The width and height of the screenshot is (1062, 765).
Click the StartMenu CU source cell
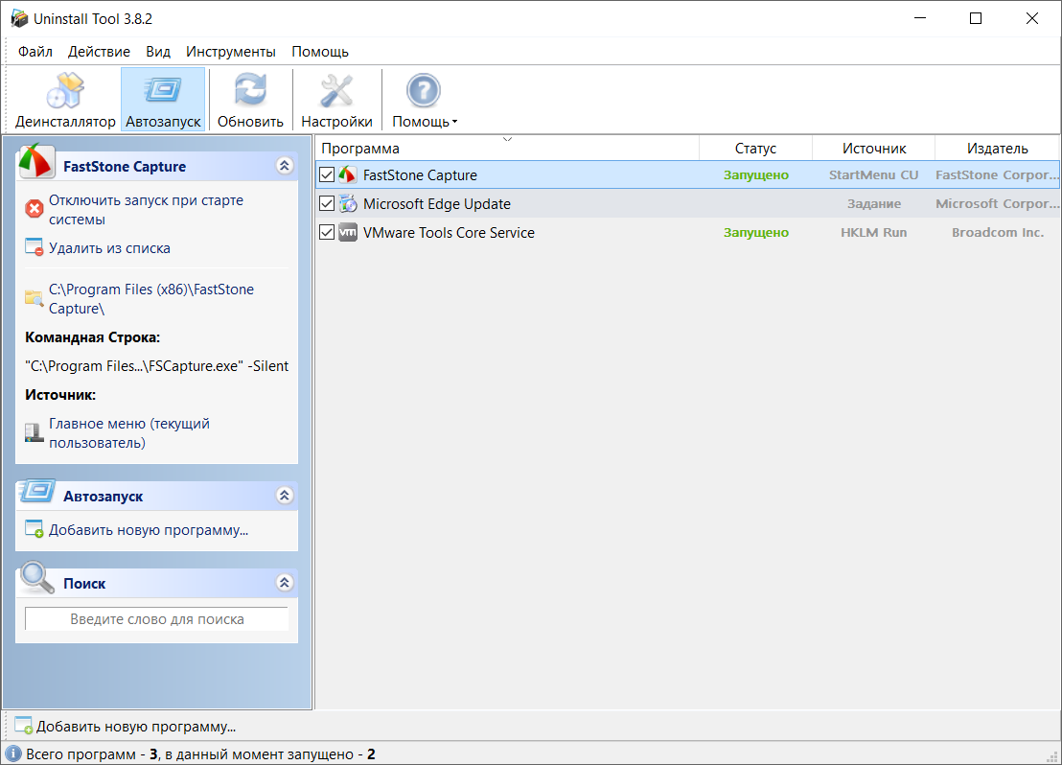[874, 174]
